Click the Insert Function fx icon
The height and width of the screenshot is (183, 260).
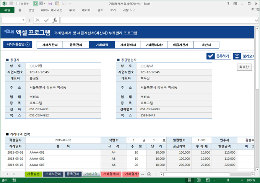click(x=55, y=20)
